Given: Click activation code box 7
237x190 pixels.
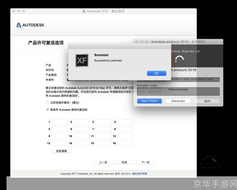Looking at the screenshot, I should (x=103, y=129).
